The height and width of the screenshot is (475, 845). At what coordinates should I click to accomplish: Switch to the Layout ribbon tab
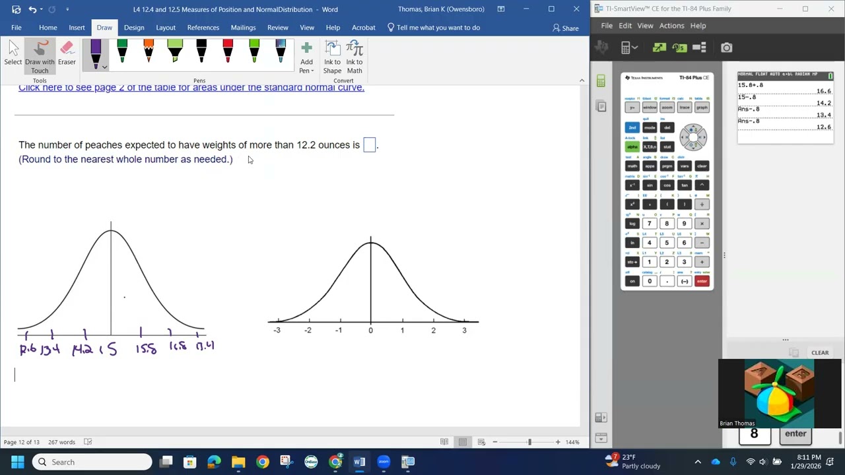166,28
